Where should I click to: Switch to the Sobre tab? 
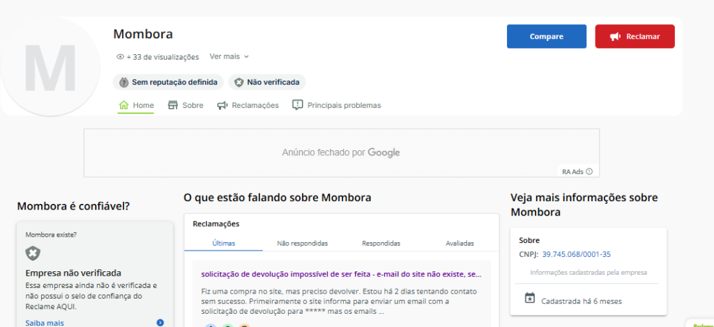click(185, 105)
